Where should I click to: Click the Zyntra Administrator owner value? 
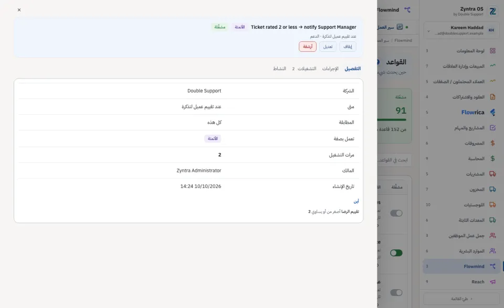[198, 170]
